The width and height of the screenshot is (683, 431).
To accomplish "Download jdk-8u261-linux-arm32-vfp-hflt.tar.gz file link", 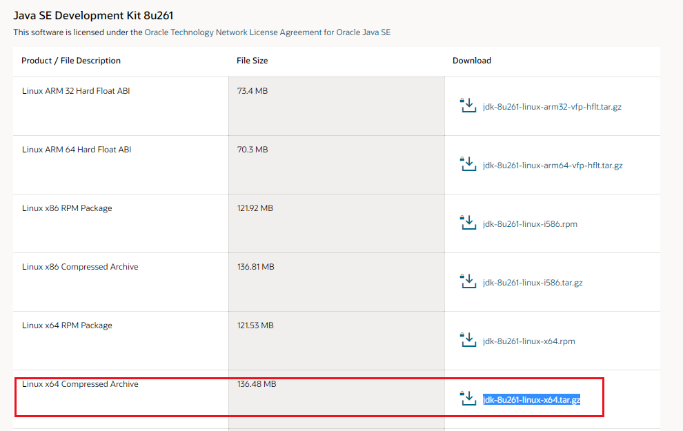I will coord(552,107).
